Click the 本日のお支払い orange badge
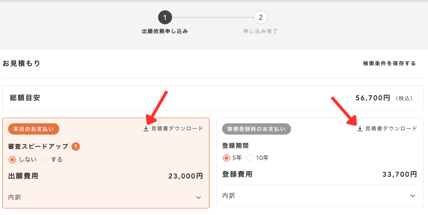 tap(33, 129)
